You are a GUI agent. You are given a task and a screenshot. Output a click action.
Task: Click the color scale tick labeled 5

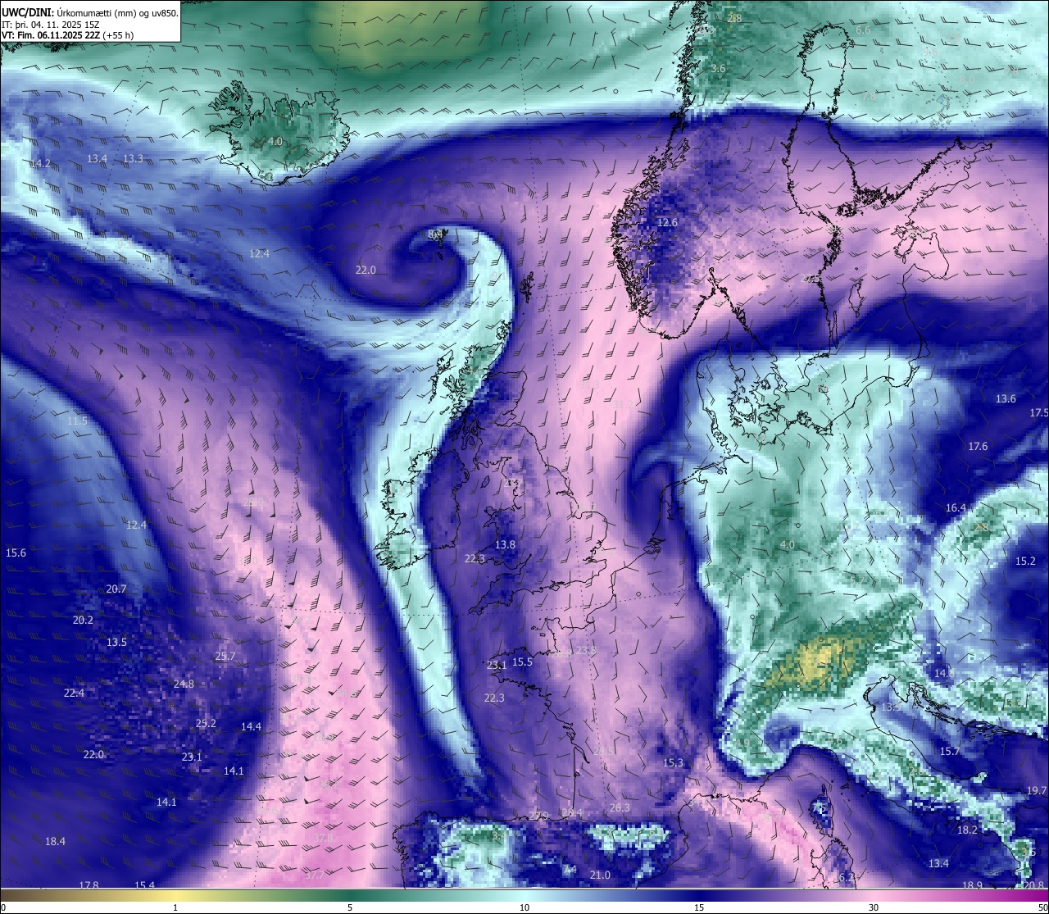(350, 907)
